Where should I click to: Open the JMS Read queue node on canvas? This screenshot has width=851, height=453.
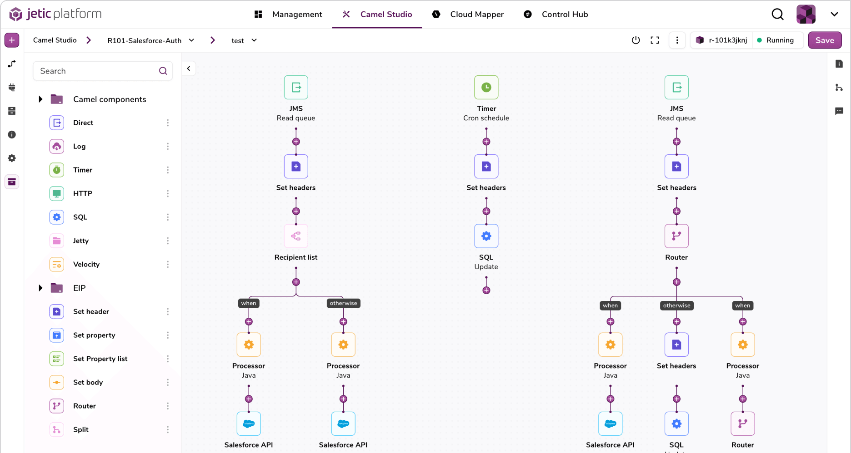(296, 88)
